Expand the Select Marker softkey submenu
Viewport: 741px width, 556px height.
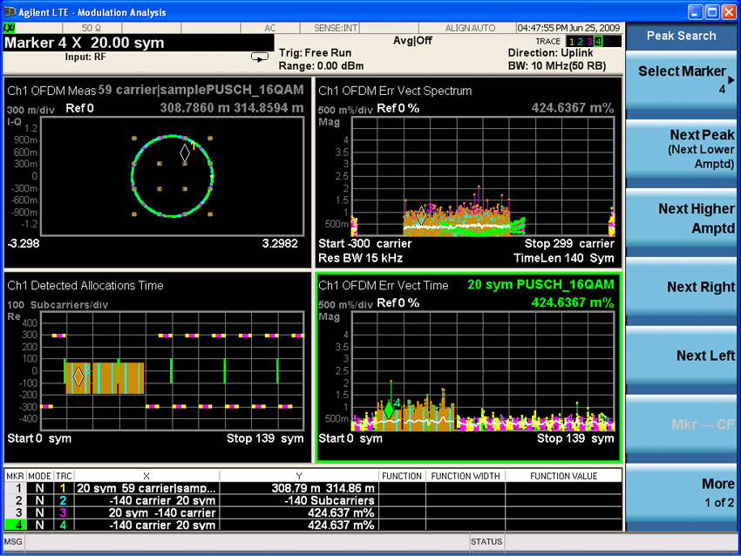point(682,79)
